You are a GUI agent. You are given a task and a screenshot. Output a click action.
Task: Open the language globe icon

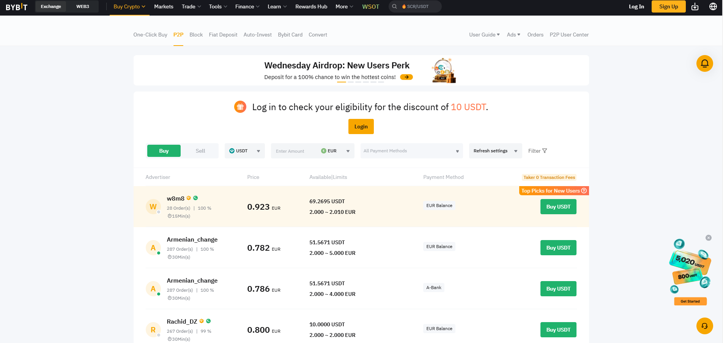(x=713, y=6)
